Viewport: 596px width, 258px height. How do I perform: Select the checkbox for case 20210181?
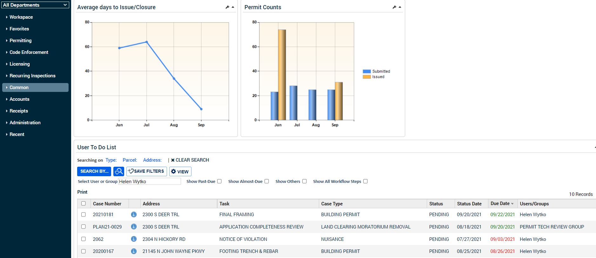(84, 215)
